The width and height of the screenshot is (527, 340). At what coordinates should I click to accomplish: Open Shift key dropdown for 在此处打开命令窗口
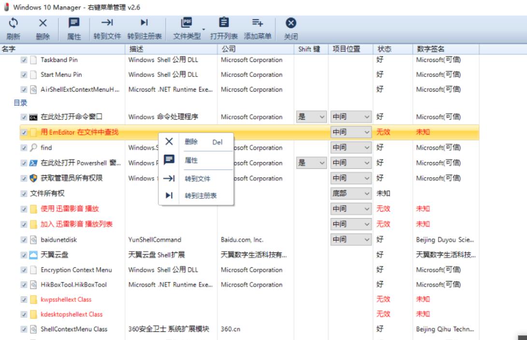311,117
